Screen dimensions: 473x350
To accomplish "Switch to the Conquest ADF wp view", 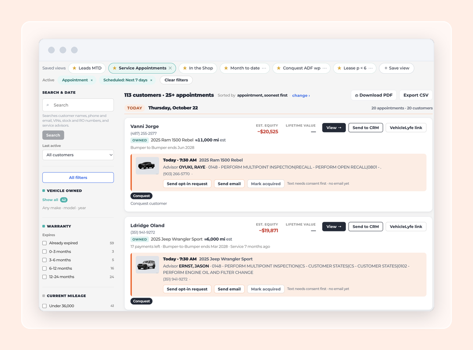I will pos(301,68).
